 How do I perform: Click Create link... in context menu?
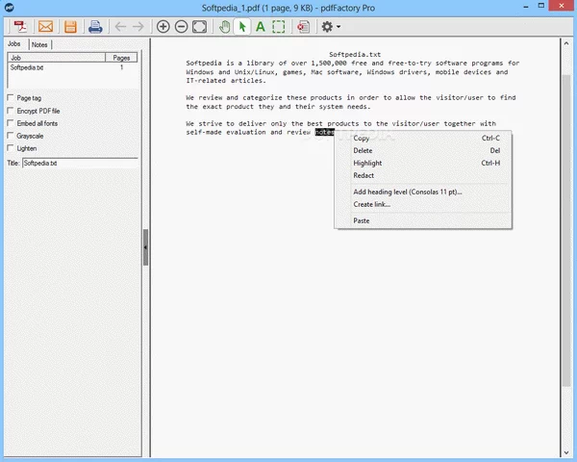(372, 204)
